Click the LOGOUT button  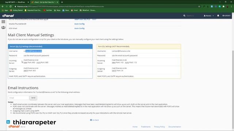(x=226, y=16)
